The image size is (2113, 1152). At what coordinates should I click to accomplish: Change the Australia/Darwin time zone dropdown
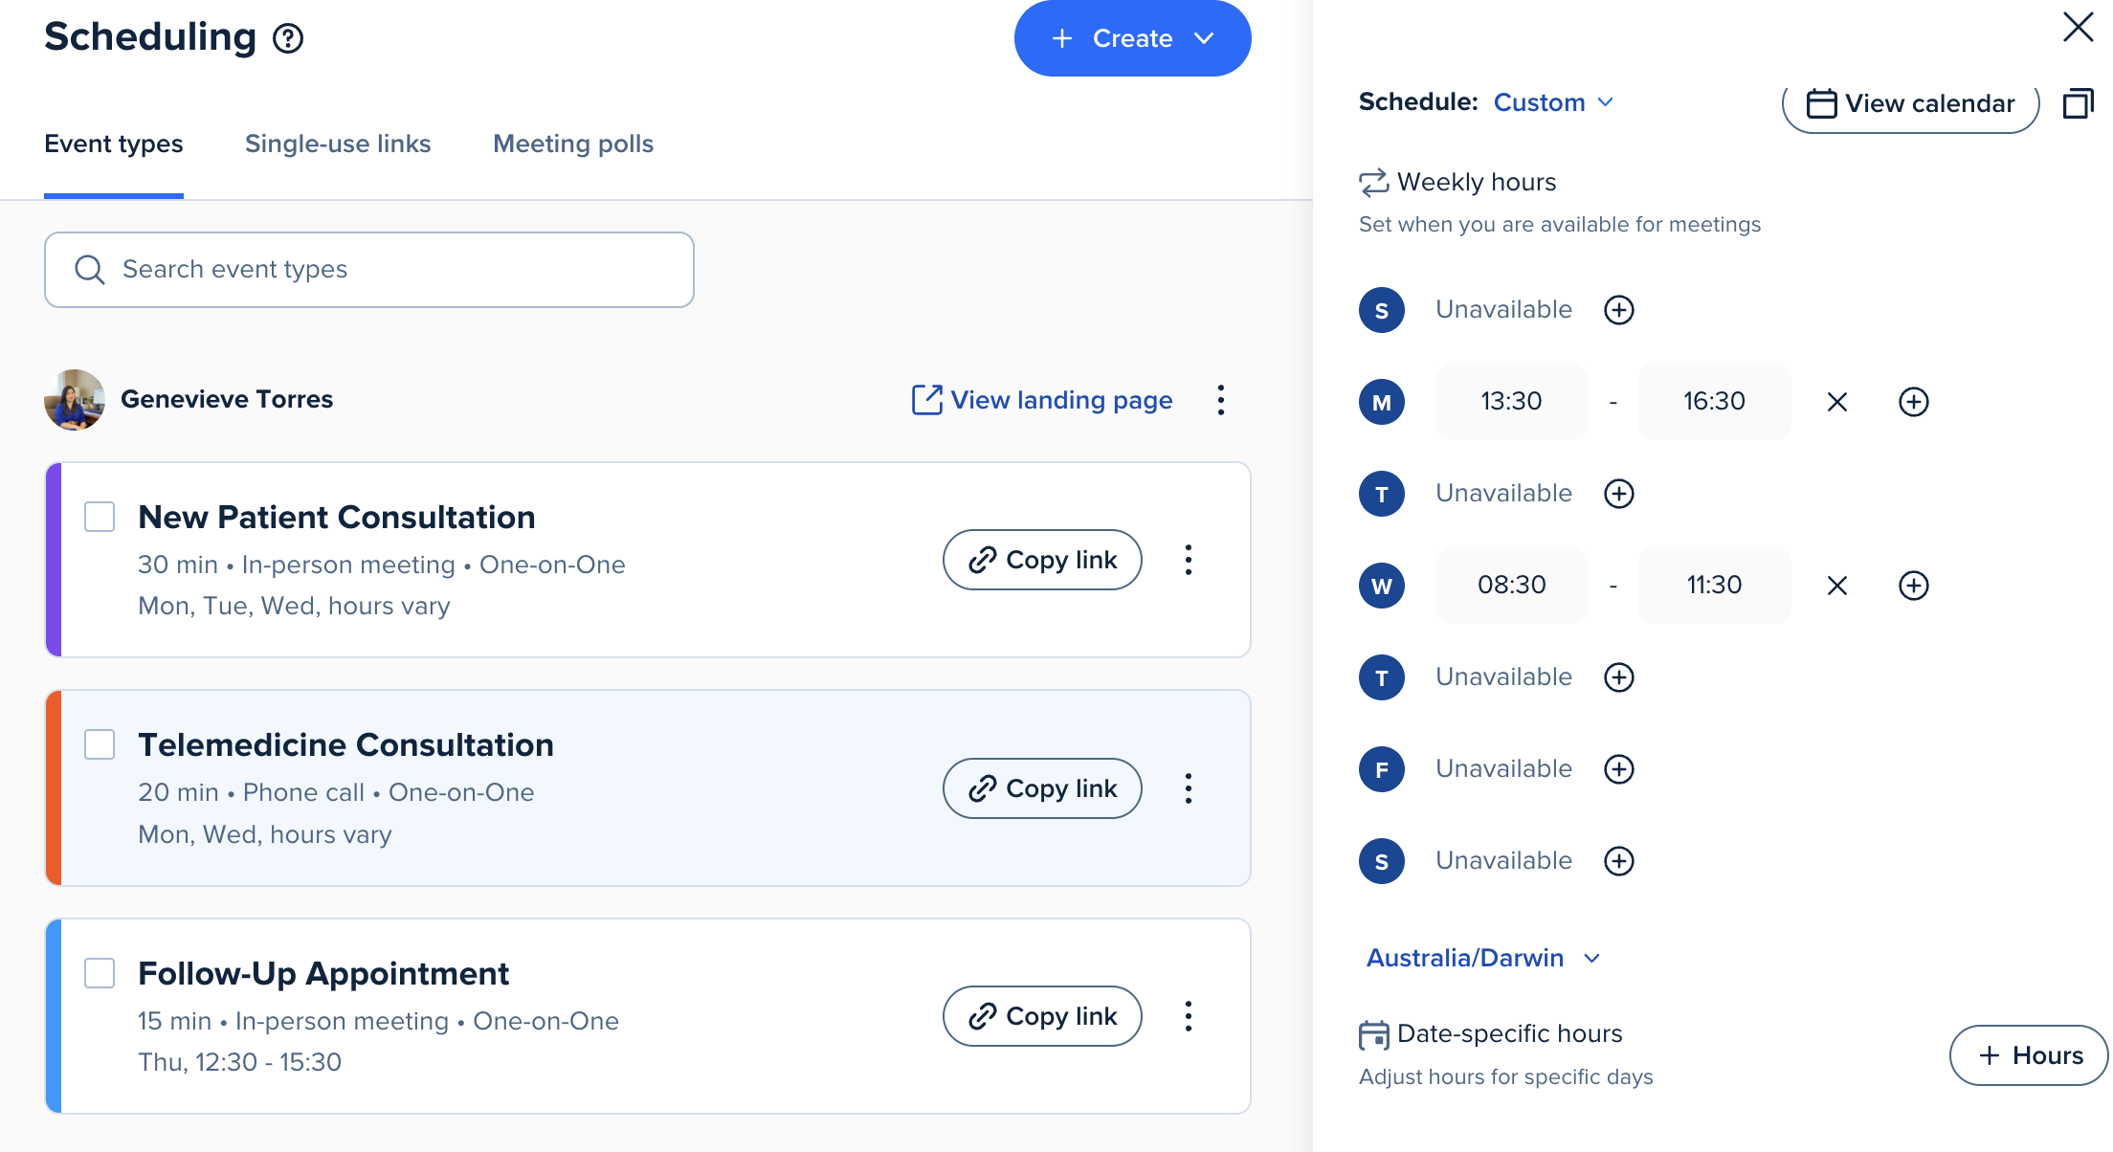pos(1482,958)
